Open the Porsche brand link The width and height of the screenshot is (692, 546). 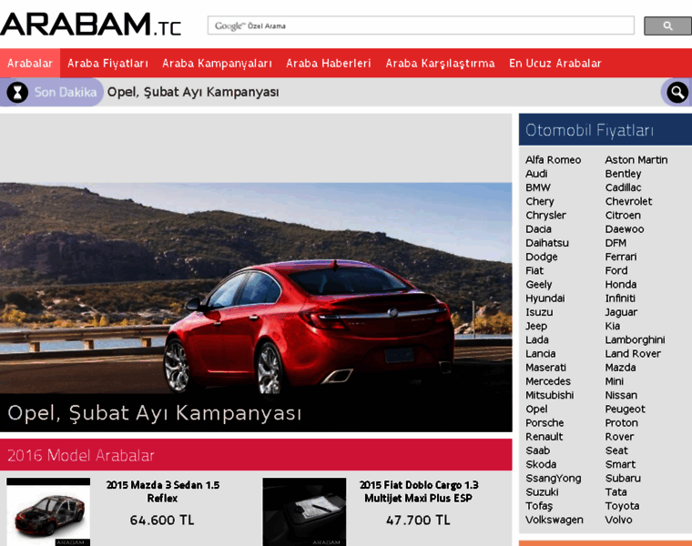(544, 423)
